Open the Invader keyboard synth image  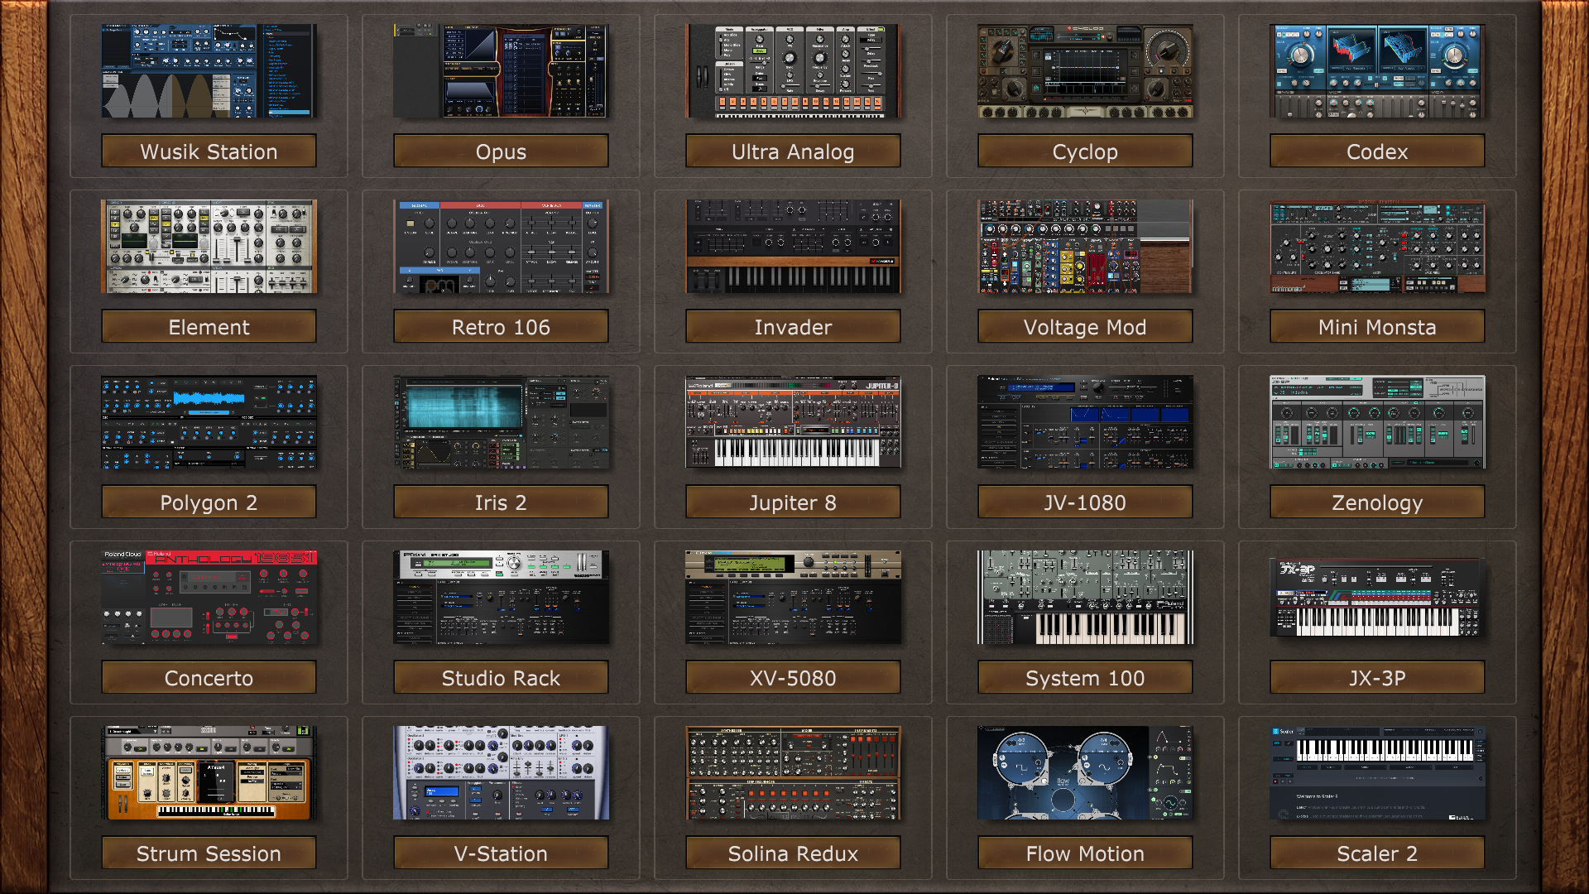point(793,247)
